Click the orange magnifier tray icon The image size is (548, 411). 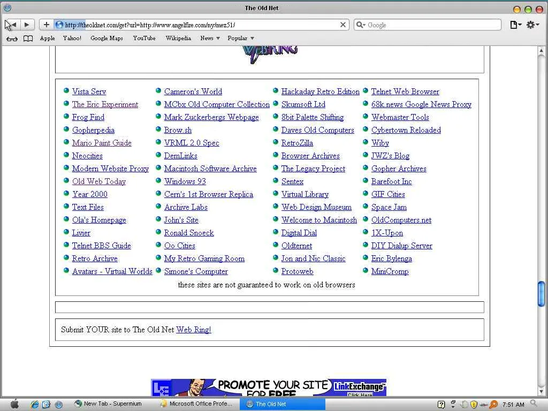point(493,405)
